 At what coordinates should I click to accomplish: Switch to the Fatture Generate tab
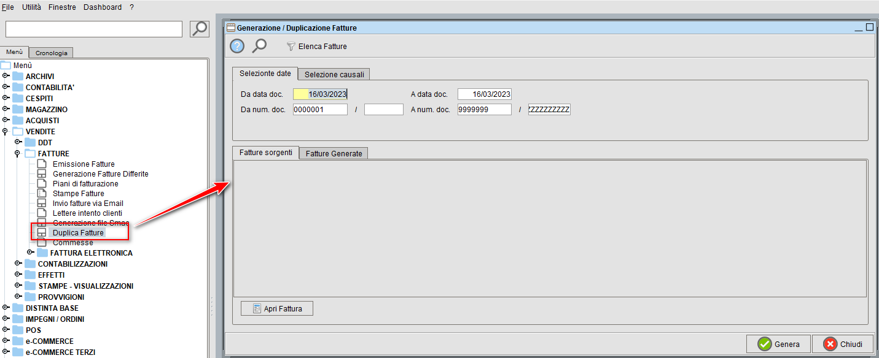pyautogui.click(x=334, y=153)
